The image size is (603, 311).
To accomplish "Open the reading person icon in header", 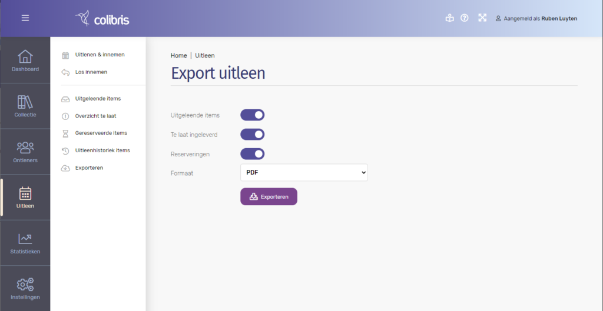I will pyautogui.click(x=449, y=18).
